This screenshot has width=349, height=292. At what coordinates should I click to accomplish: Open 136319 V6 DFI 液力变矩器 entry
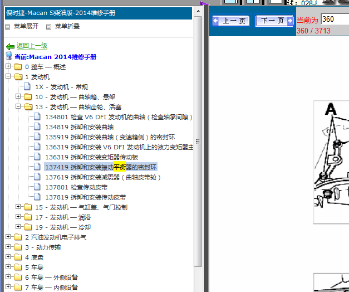[x=119, y=147]
